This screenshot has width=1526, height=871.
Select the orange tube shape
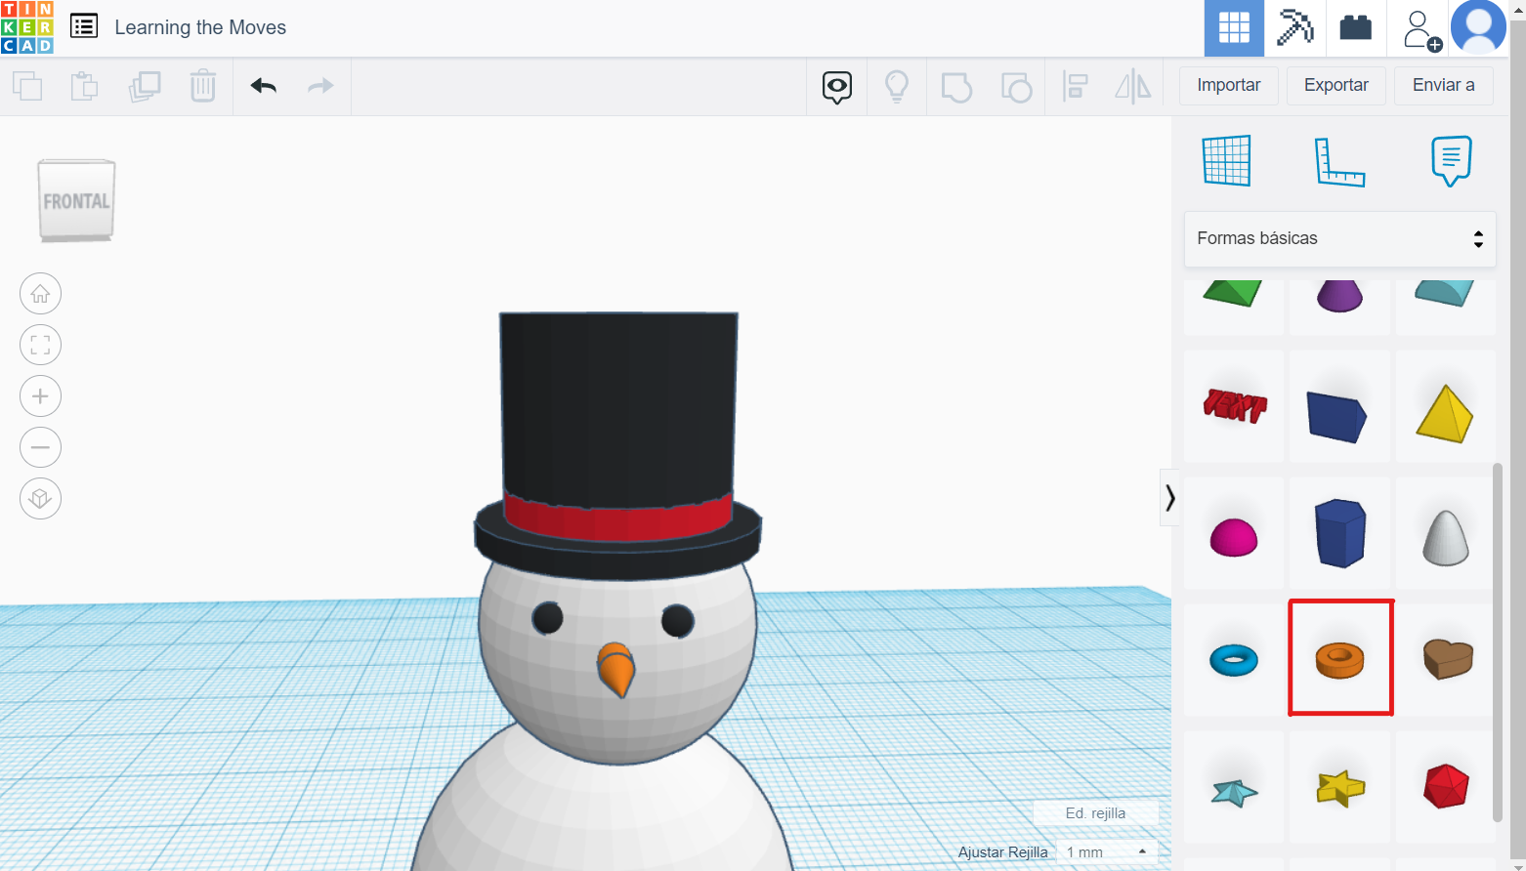1340,660
